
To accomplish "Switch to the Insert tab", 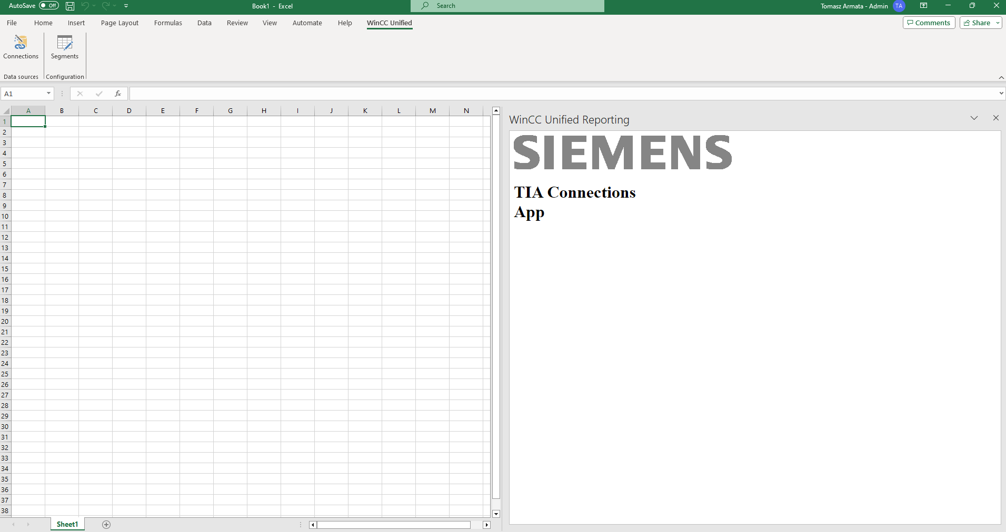I will click(76, 23).
